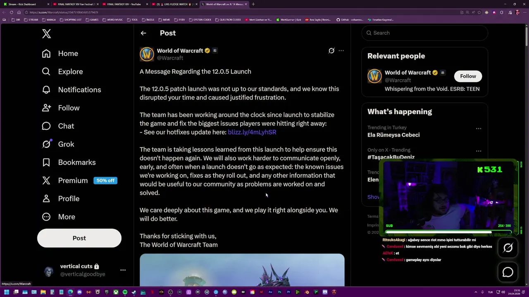Open Epic Games from the taskbar
This screenshot has height=297, width=529.
coord(107,292)
